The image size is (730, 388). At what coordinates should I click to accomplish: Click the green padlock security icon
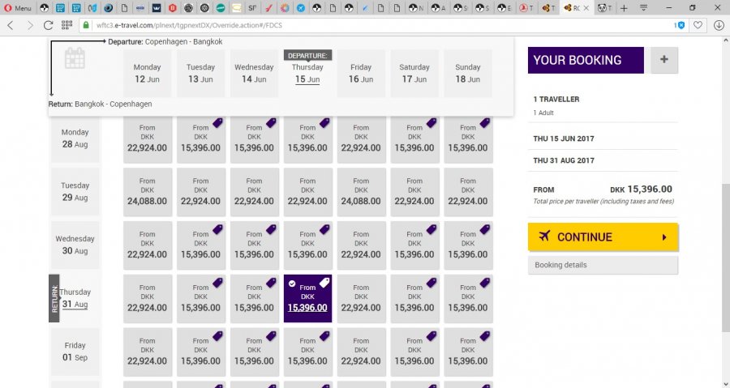pyautogui.click(x=86, y=26)
